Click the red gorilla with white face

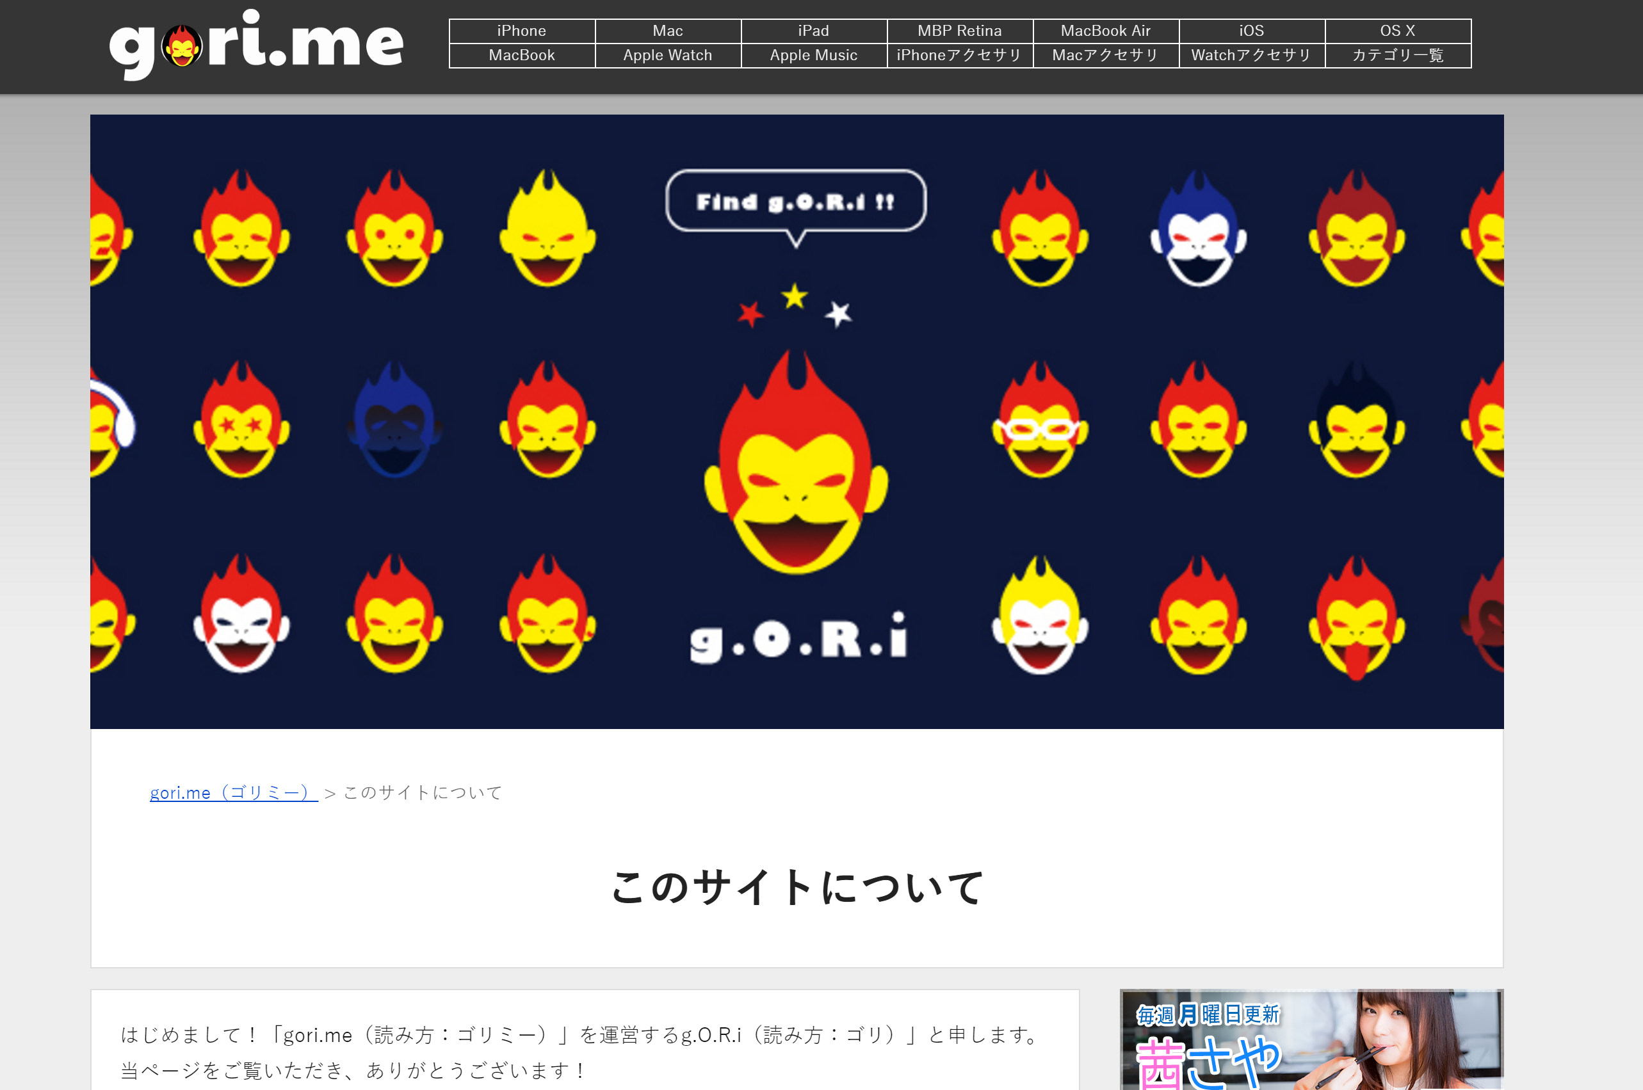tap(241, 614)
